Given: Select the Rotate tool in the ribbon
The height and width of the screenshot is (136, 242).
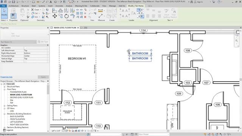Looking at the screenshot, I should tap(67, 16).
